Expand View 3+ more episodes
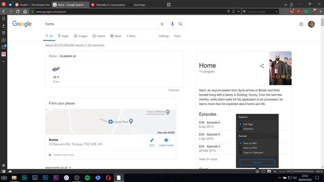Screen dimensions: 324x182 tap(208, 159)
